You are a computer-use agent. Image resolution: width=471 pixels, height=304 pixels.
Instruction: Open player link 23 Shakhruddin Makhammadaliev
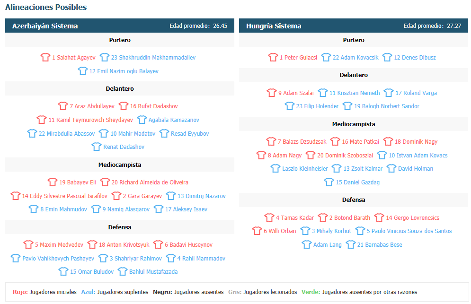[153, 57]
